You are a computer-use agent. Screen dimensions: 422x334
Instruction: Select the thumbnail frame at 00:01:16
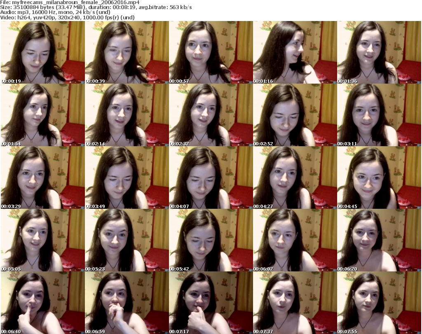pyautogui.click(x=295, y=52)
